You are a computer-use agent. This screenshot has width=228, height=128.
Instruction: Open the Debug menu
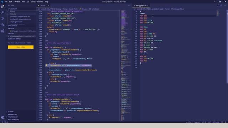[x=33, y=2]
